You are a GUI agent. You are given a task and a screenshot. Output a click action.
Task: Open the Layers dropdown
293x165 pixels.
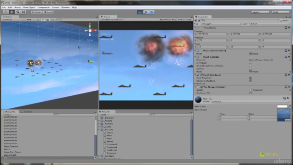pos(260,12)
